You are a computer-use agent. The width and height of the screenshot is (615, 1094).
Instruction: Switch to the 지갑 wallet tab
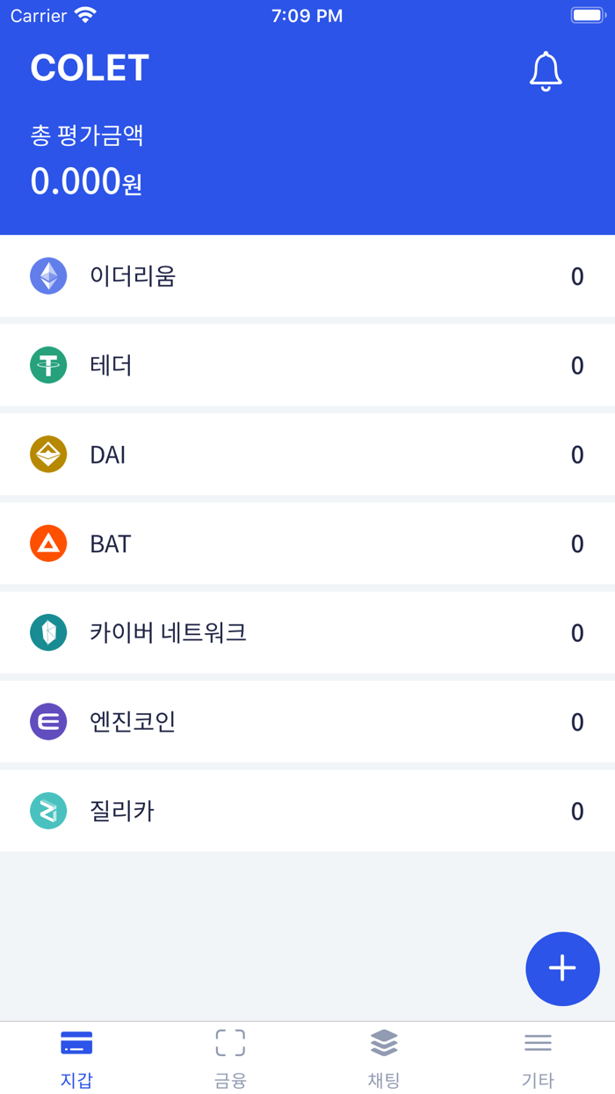76,1058
